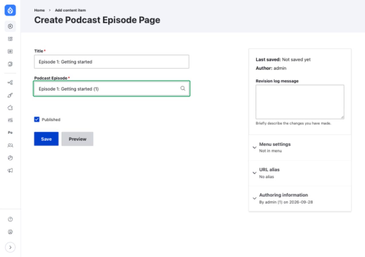Image resolution: width=365 pixels, height=257 pixels.
Task: Click 'Last saved: Not saved yet' text
Action: [283, 59]
